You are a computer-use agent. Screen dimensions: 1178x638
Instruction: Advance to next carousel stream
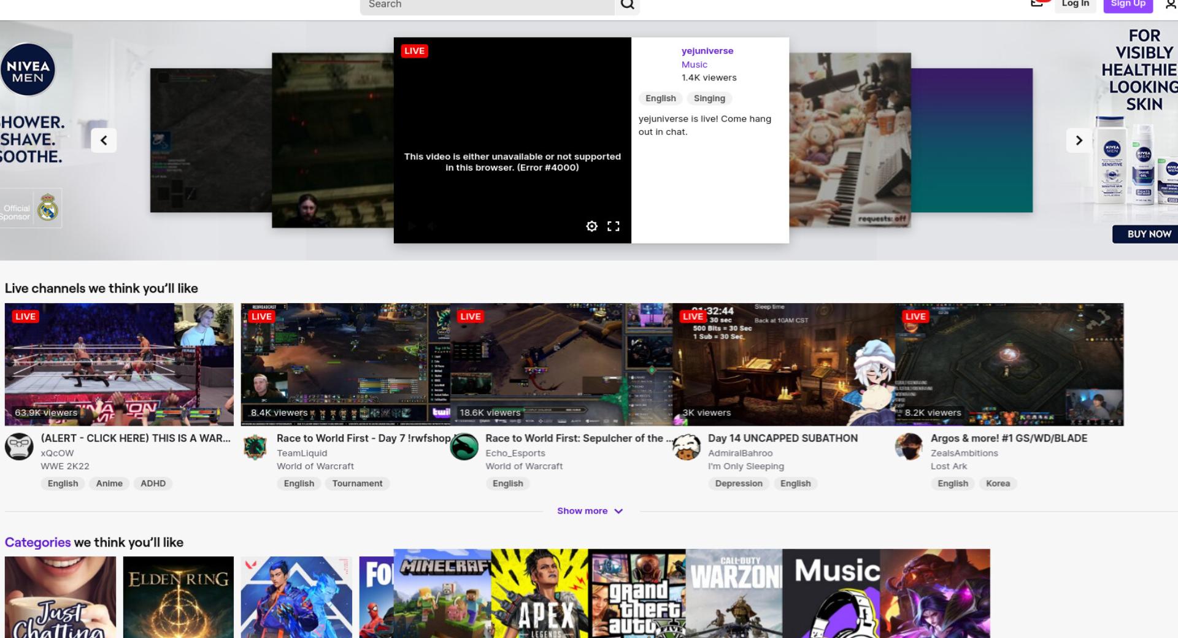tap(1079, 140)
